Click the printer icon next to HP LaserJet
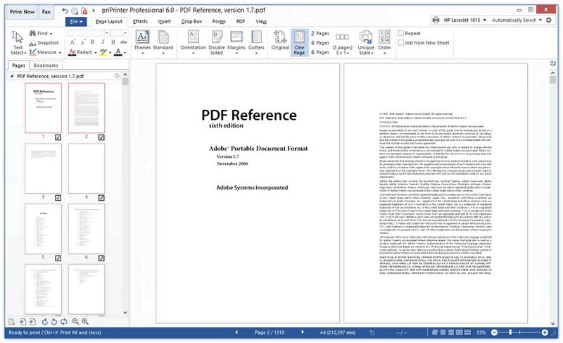563x343 pixels. tap(436, 20)
